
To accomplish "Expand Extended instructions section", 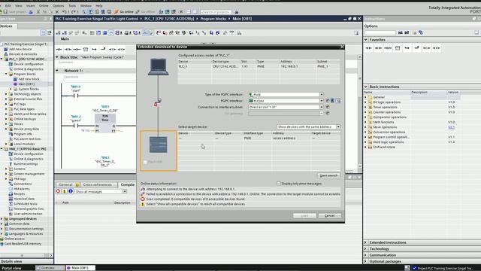I will 366,242.
